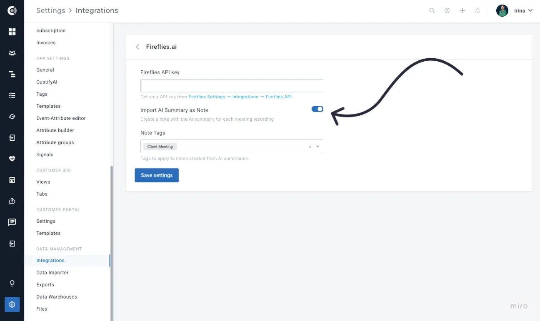This screenshot has width=540, height=321.
Task: Open Signals settings
Action: tap(45, 154)
